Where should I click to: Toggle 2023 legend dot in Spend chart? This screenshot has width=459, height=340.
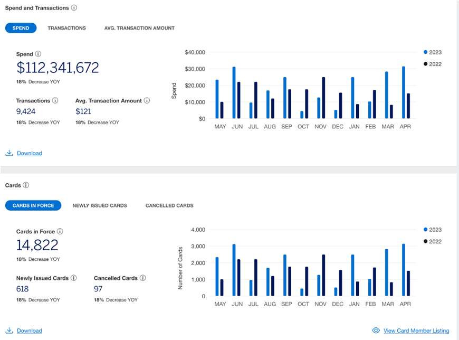click(x=425, y=52)
